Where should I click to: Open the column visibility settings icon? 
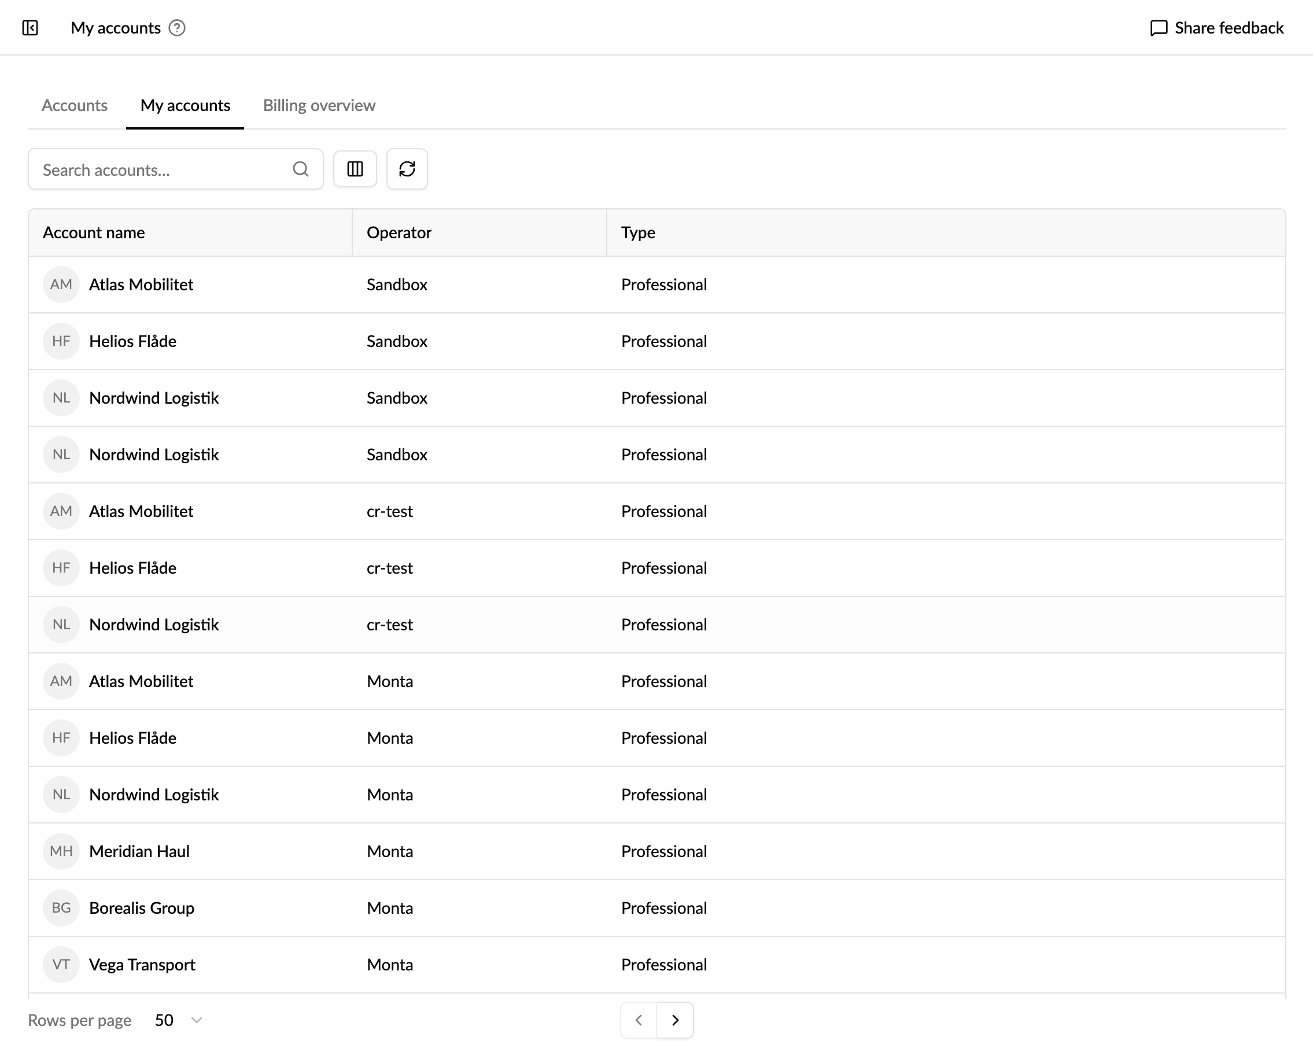(355, 169)
